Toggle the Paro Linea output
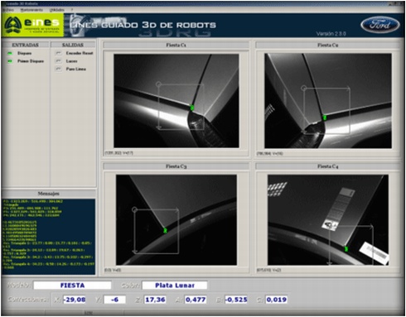Viewport: 406px width, 317px height. click(x=58, y=69)
